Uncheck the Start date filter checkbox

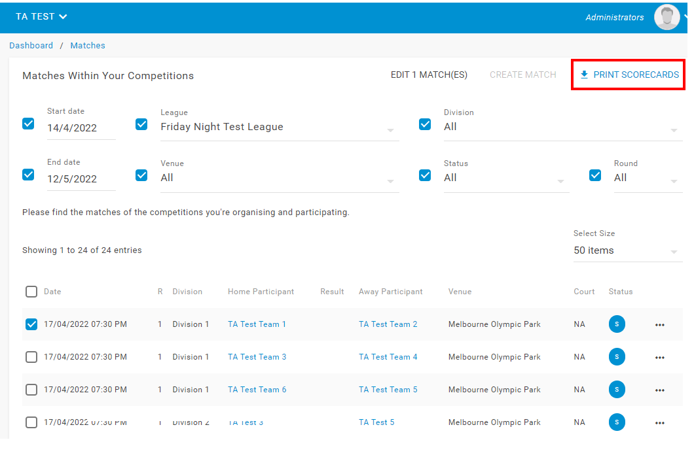point(28,124)
